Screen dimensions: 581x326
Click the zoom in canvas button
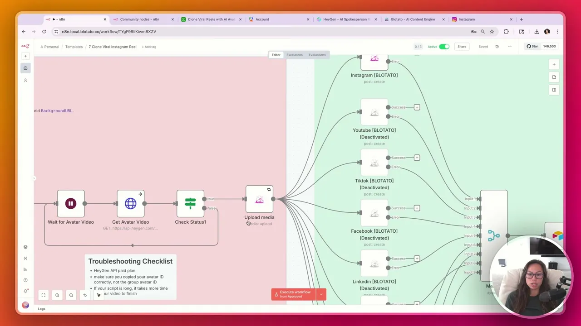(x=57, y=295)
